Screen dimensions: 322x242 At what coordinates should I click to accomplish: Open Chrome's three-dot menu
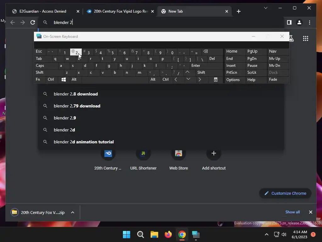click(x=309, y=22)
